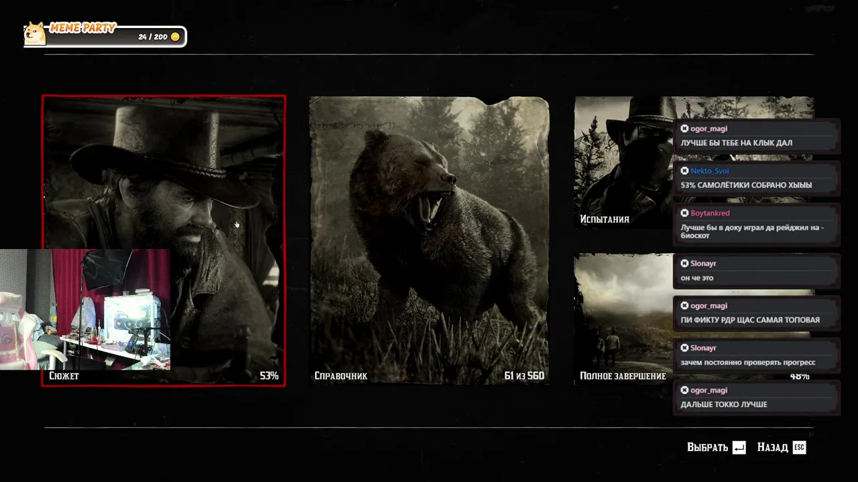Viewport: 858px width, 482px height.
Task: Click the streamer webcam overlay
Action: pos(85,309)
